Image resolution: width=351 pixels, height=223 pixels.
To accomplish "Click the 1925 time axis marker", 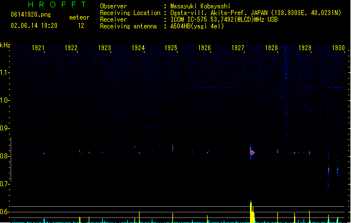I will (x=171, y=48).
